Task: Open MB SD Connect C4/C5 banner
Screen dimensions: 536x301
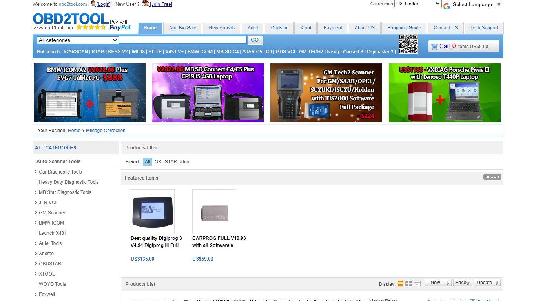Action: click(208, 93)
